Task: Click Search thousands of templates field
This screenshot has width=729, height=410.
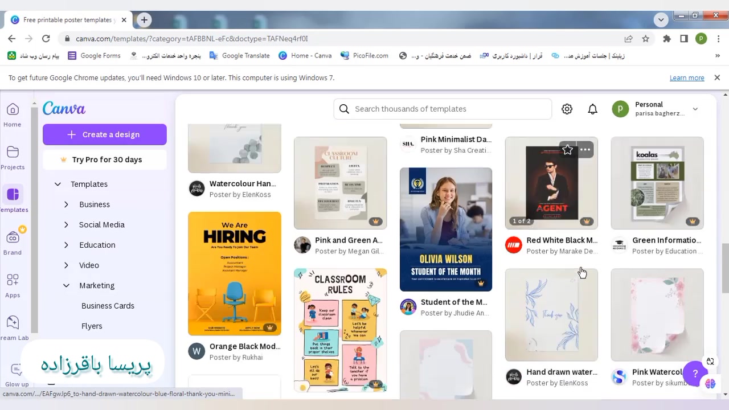Action: [x=443, y=109]
